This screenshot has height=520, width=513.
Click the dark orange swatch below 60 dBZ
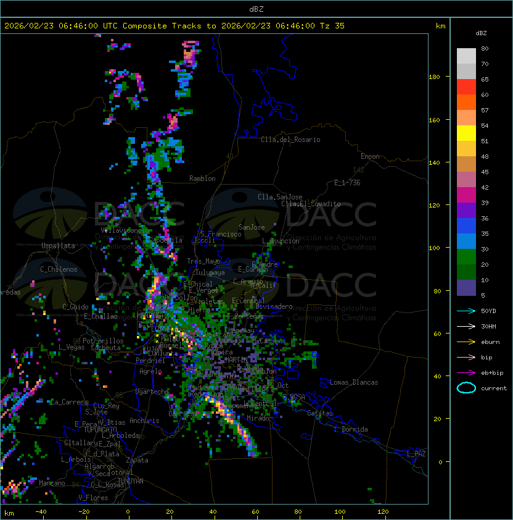pyautogui.click(x=466, y=103)
